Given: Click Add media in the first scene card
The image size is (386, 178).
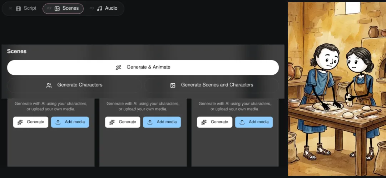Looking at the screenshot, I should coord(70,122).
